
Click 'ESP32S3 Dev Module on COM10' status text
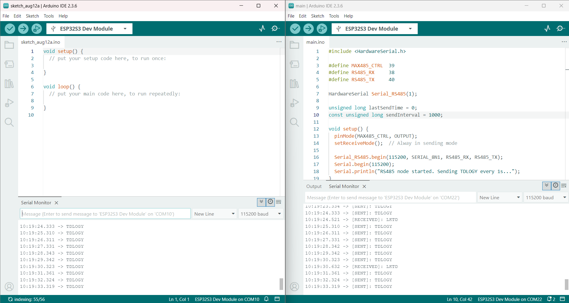[227, 299]
